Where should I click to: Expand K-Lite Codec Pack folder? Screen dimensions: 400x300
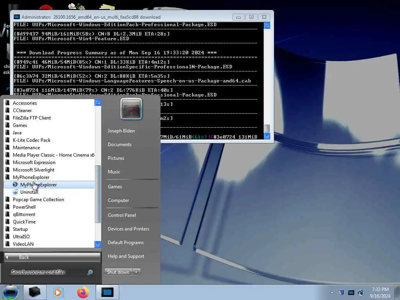[x=32, y=140]
